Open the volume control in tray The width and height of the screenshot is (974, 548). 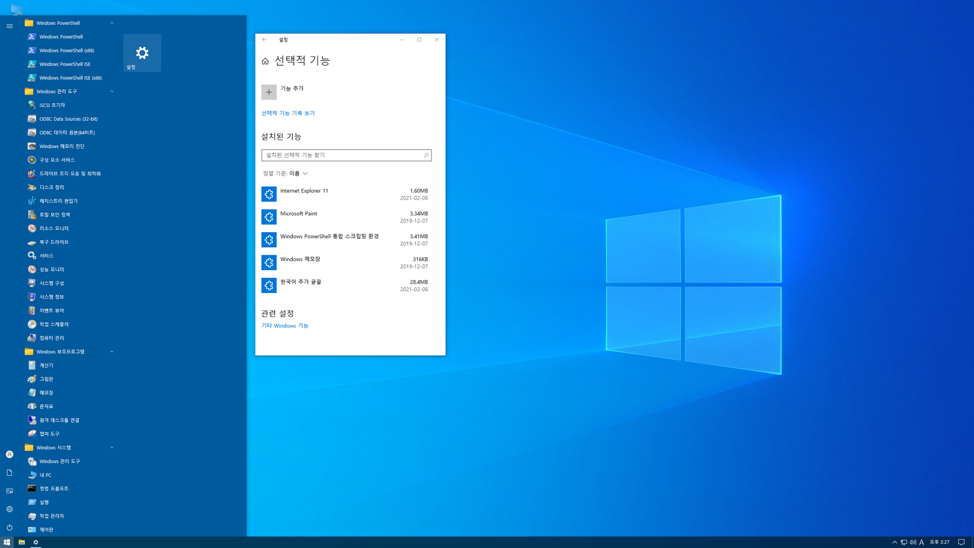click(x=913, y=542)
